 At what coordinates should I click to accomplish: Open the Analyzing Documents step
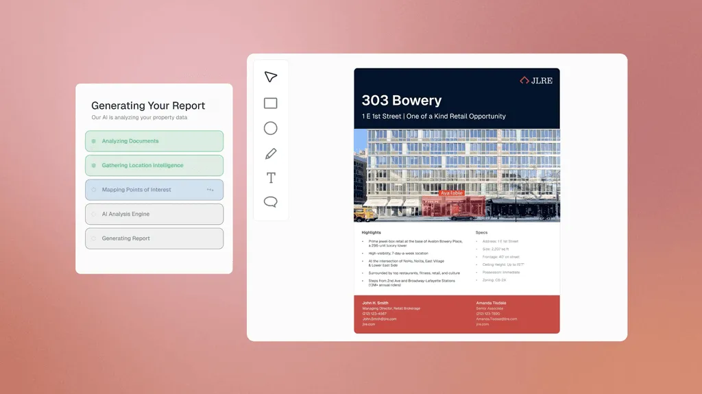[154, 141]
